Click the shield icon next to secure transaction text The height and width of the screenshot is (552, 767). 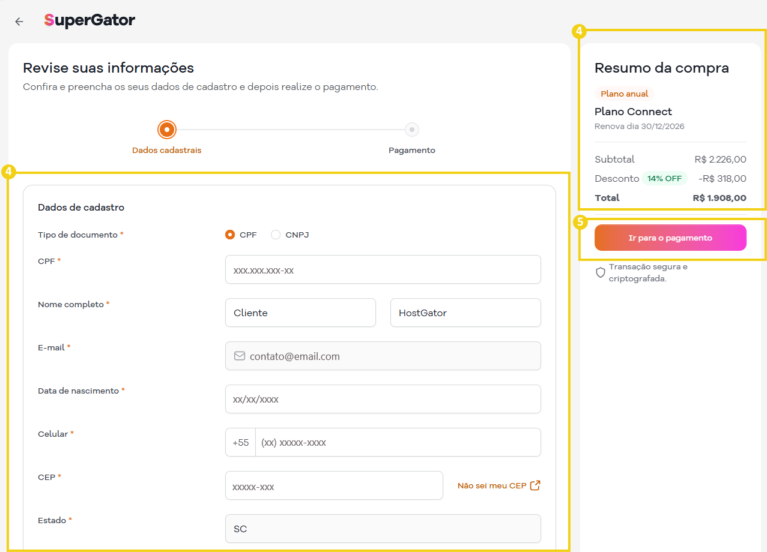[x=601, y=272]
